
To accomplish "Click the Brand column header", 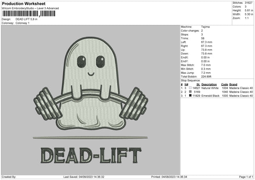I will (x=233, y=84).
